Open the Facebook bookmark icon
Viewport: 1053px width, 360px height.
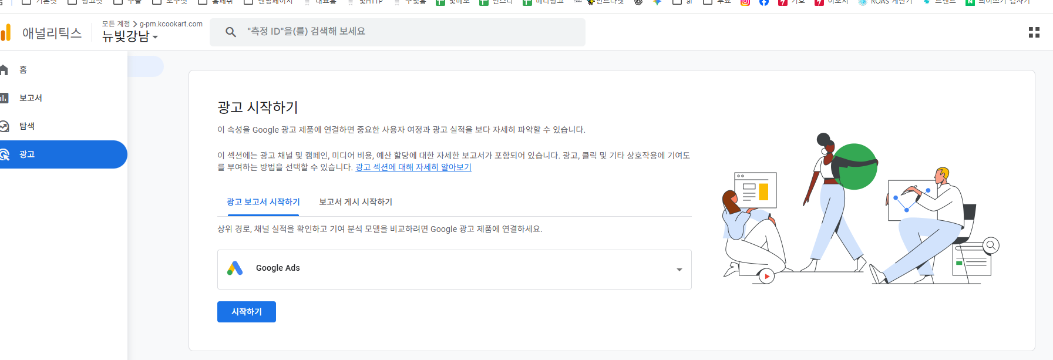(x=763, y=2)
